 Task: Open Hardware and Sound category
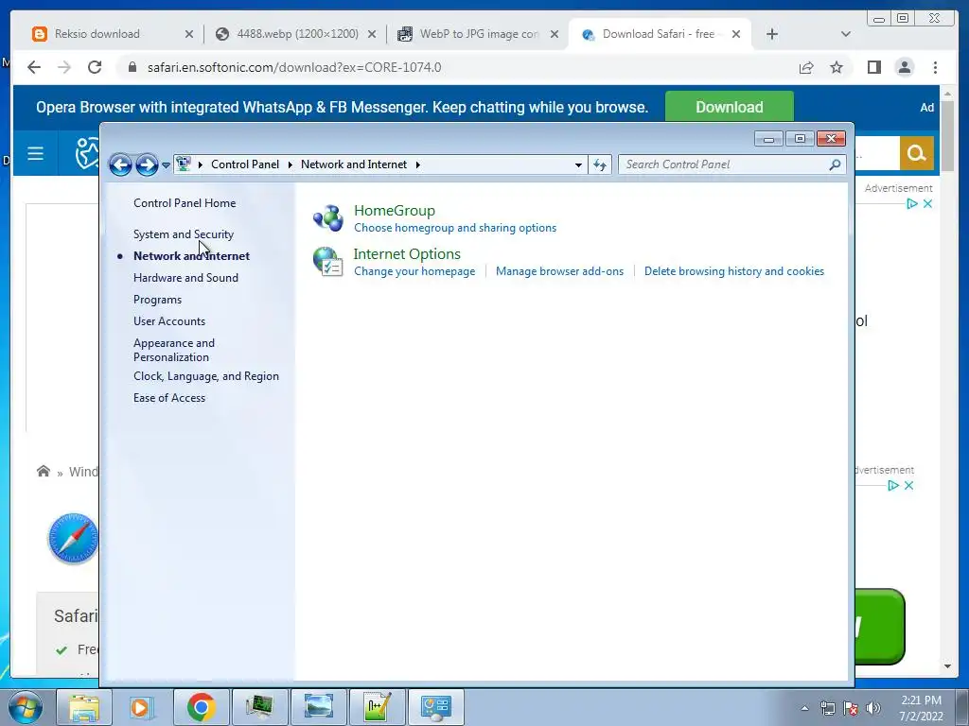(x=185, y=278)
